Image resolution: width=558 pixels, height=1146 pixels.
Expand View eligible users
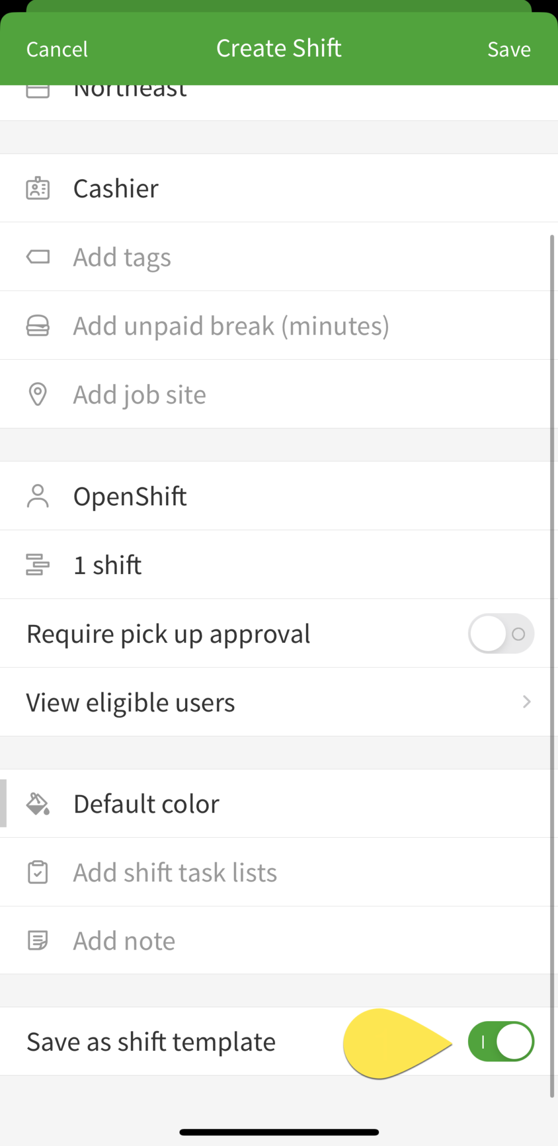coord(279,702)
